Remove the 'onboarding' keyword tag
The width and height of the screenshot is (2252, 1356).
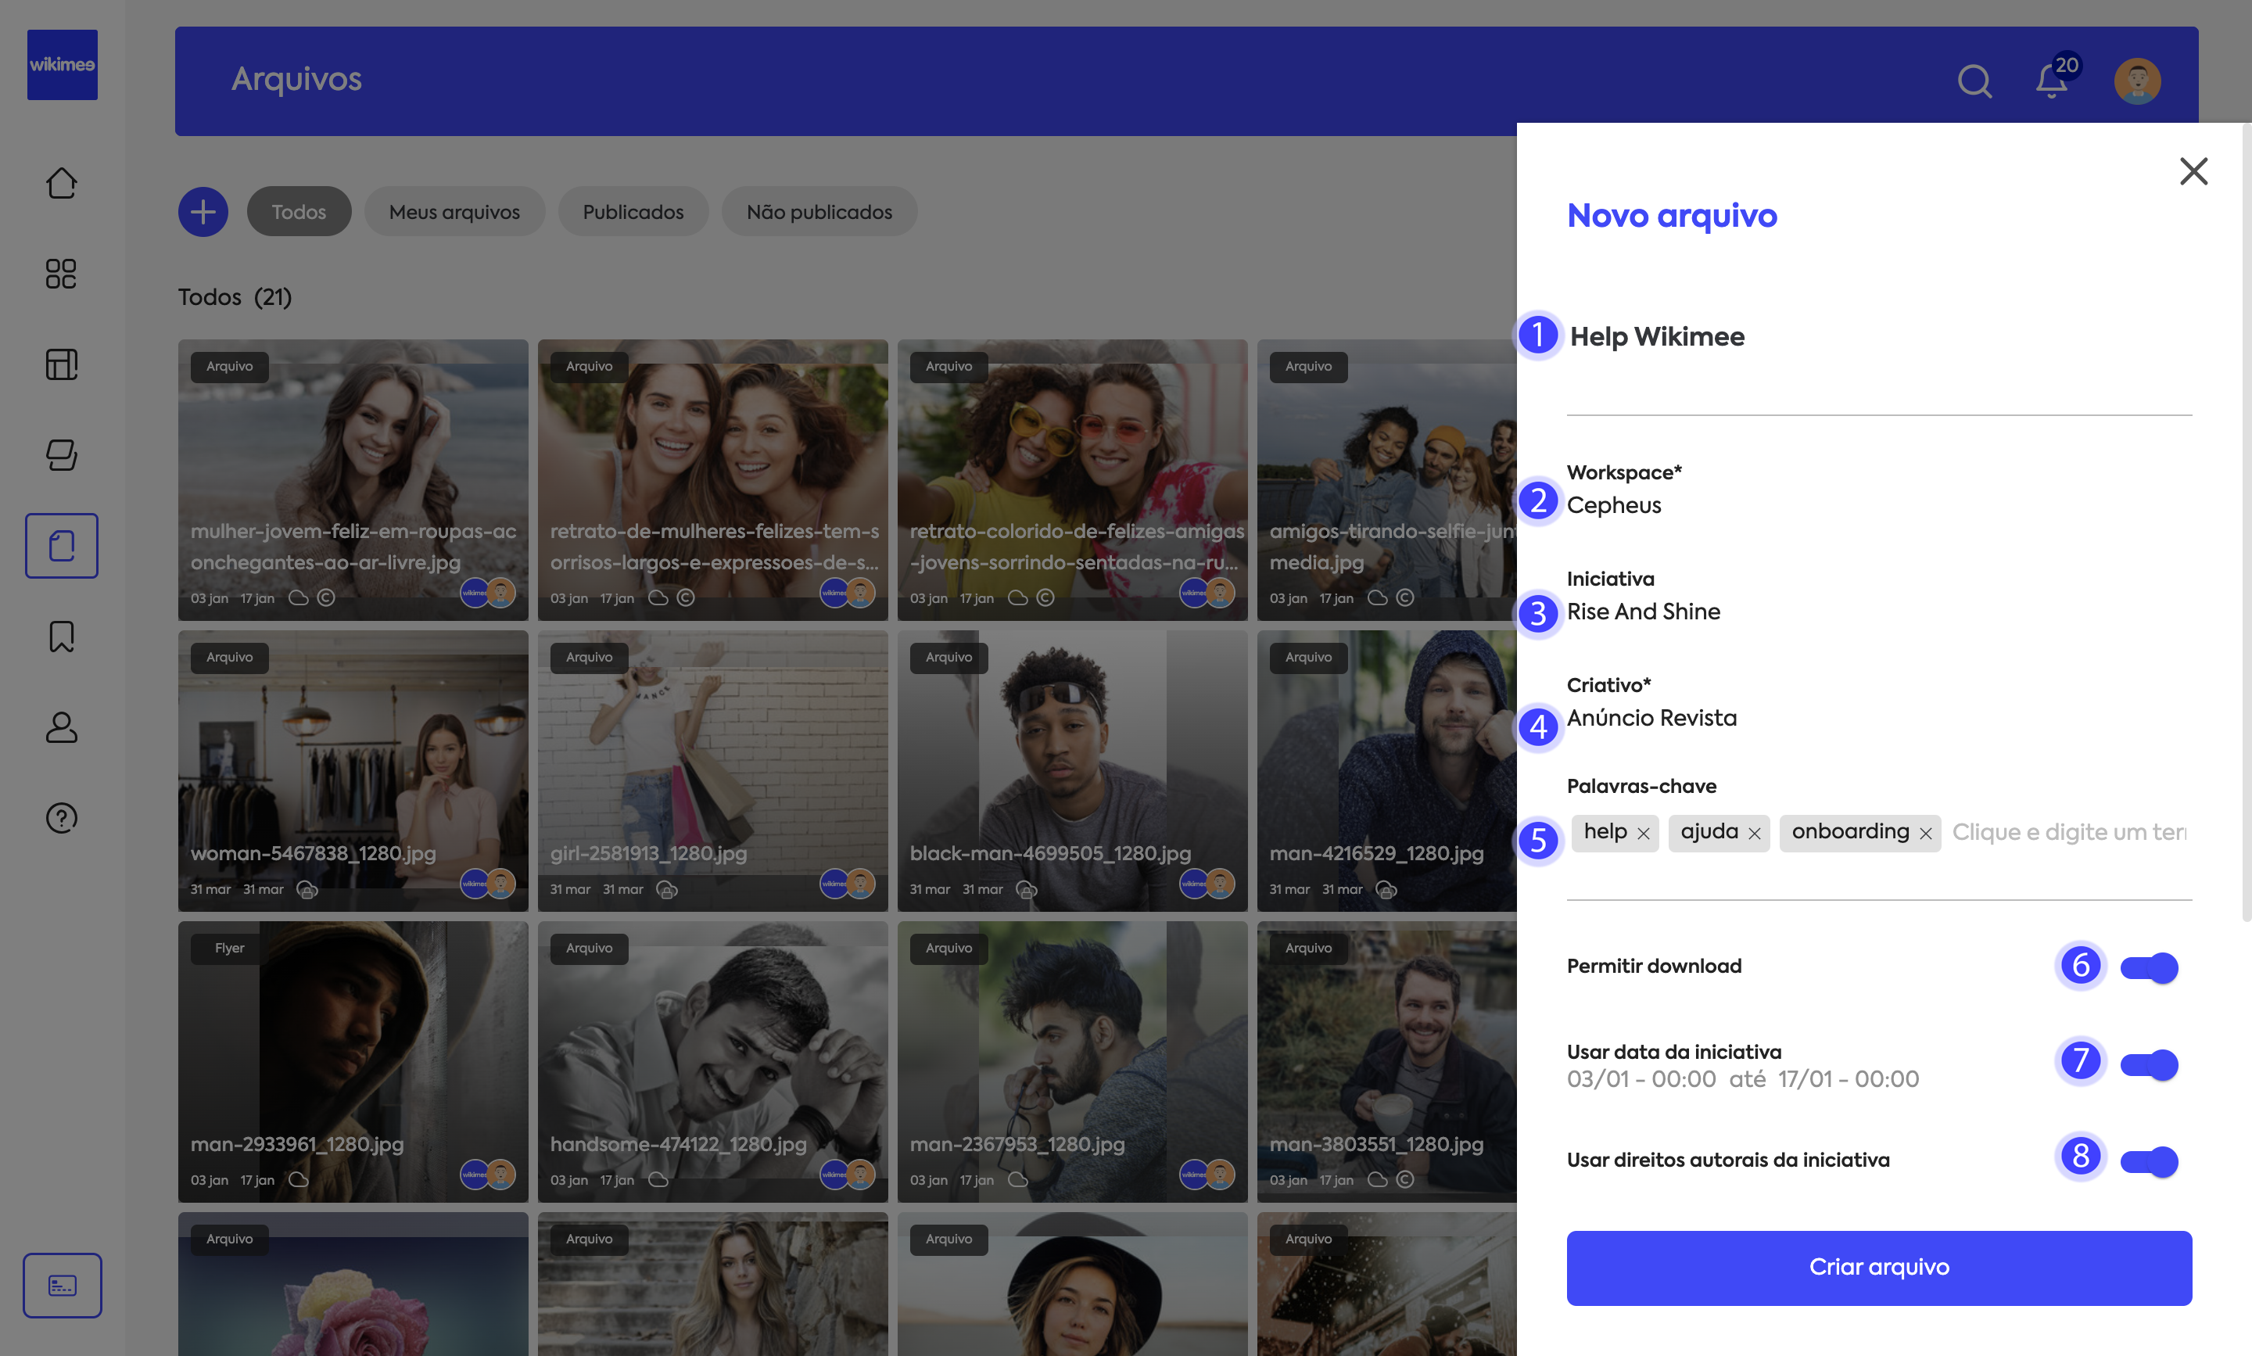click(x=1926, y=834)
